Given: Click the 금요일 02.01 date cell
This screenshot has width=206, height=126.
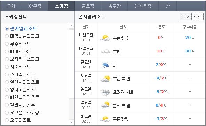Looking at the screenshot, I should [86, 65].
